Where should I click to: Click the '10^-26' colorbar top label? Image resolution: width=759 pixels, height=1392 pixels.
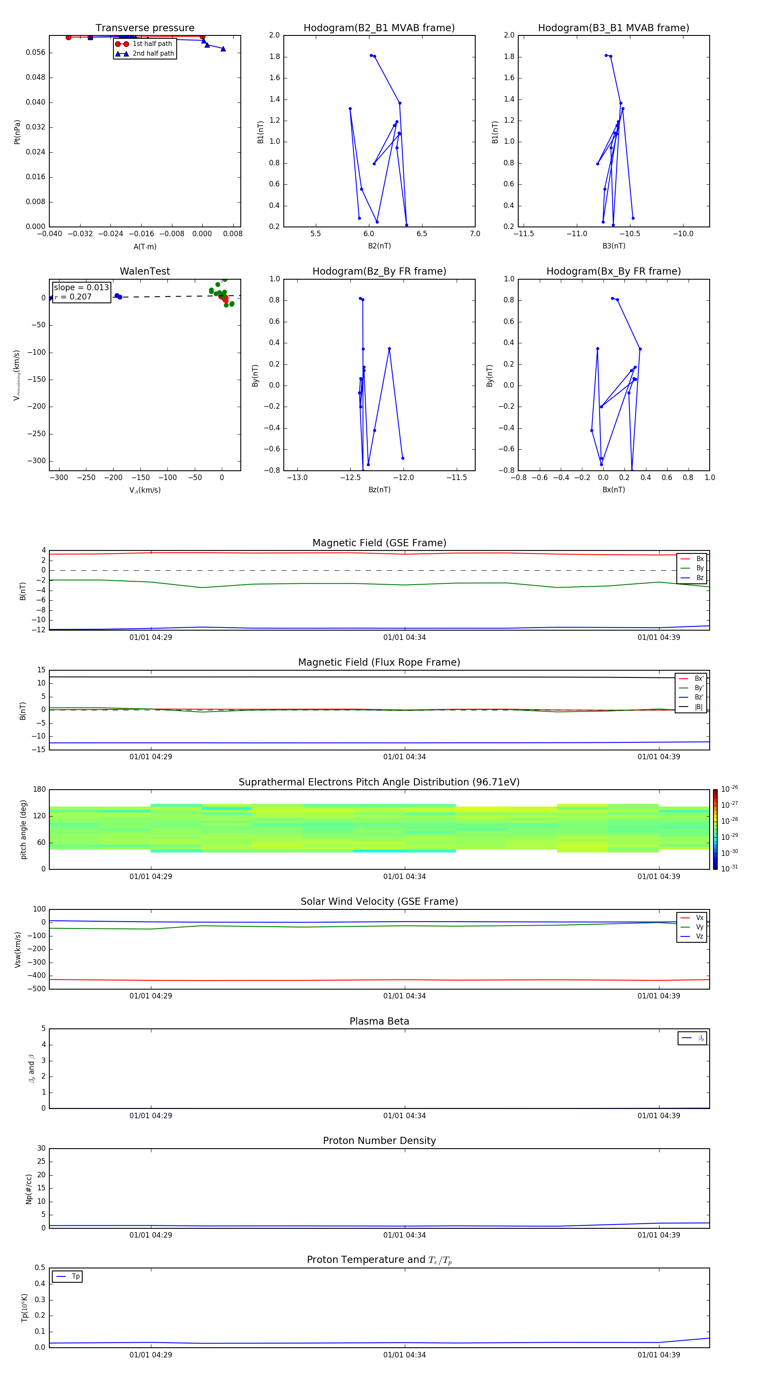point(729,789)
